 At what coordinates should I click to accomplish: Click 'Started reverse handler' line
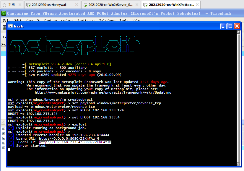point(63,135)
